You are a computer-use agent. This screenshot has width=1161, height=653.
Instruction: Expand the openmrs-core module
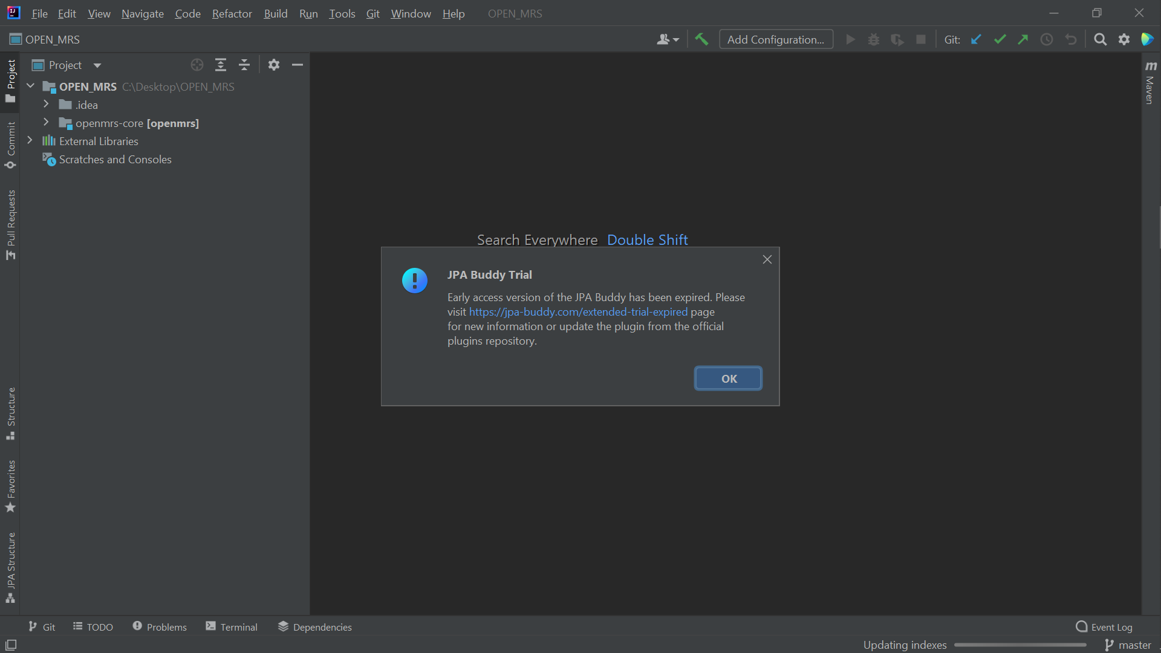point(46,122)
